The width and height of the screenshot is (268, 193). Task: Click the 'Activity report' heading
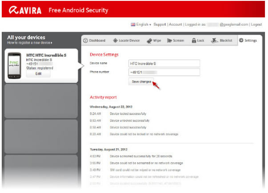tap(103, 97)
